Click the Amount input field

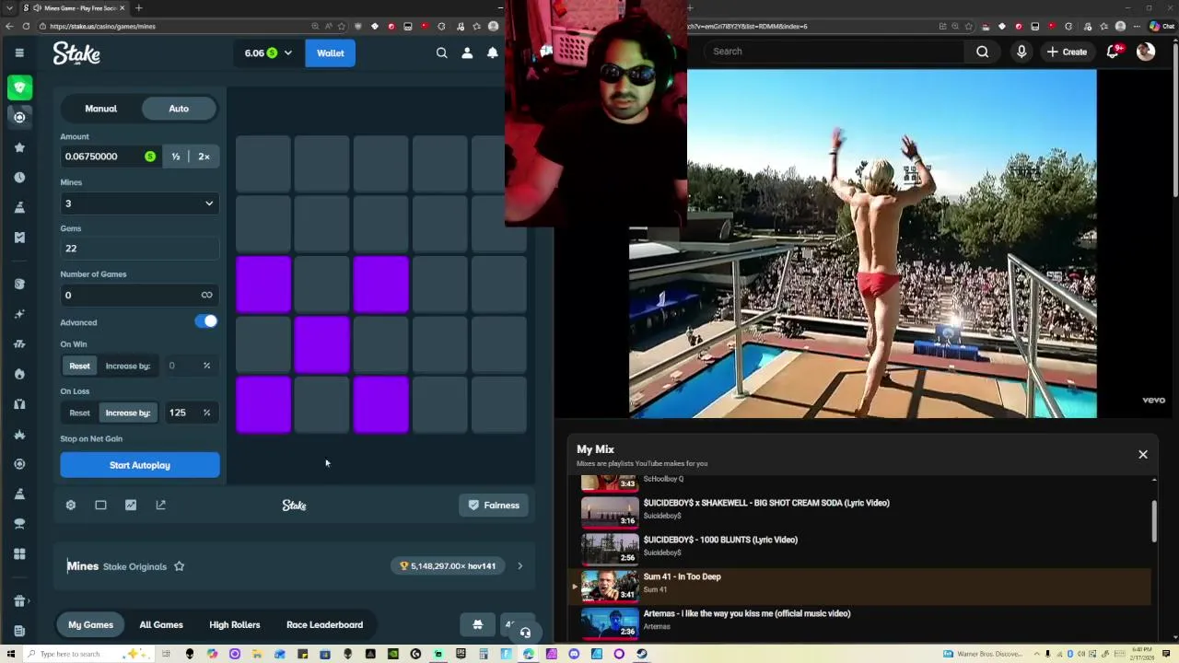111,157
